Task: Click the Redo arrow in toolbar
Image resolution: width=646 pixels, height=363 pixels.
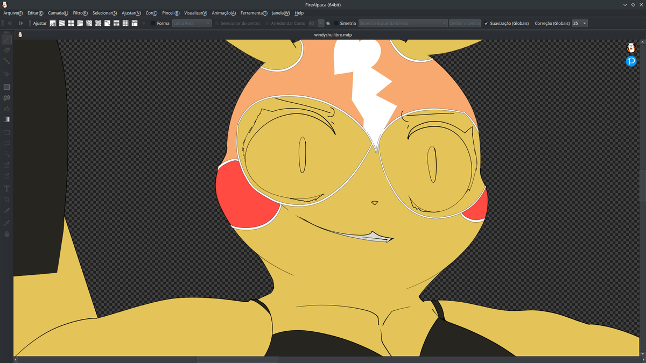Action: 21,23
